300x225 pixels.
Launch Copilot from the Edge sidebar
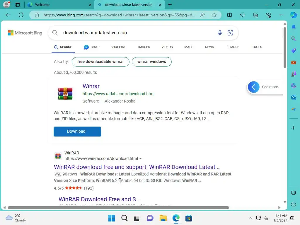[294, 15]
